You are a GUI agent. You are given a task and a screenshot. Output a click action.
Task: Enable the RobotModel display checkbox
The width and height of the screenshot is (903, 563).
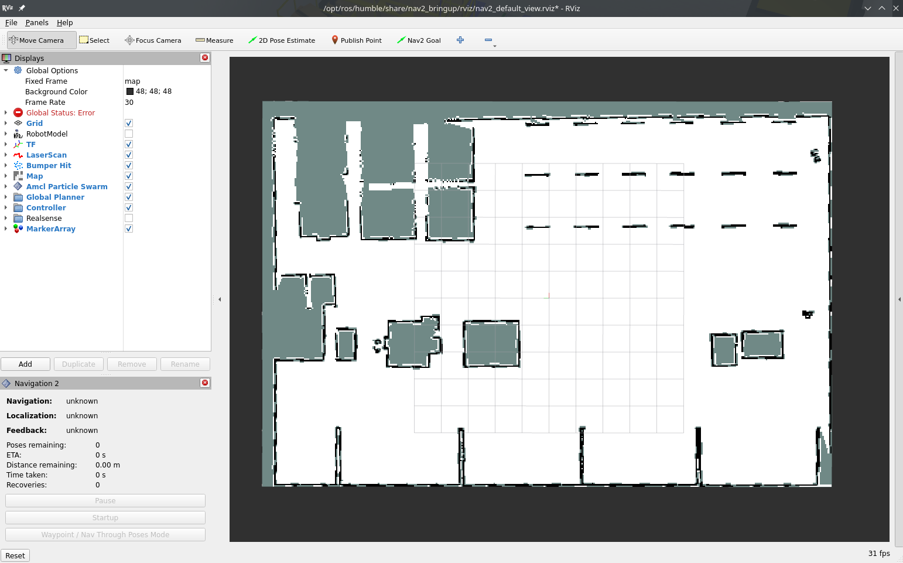pos(129,134)
